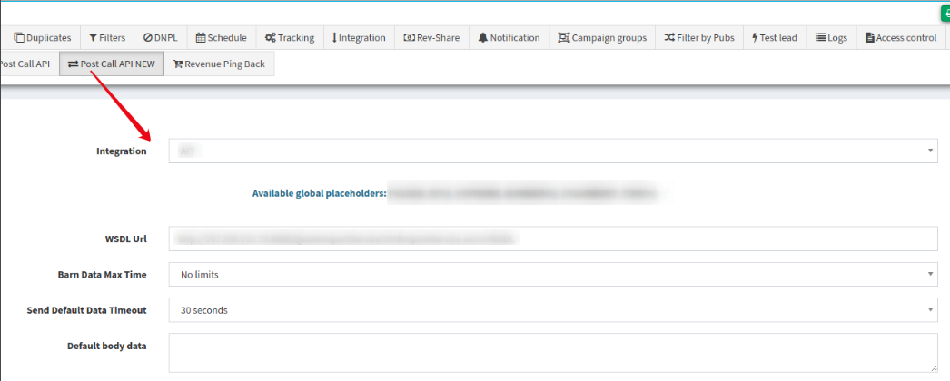This screenshot has height=381, width=950.
Task: Click into the WSDL Url field
Action: (552, 239)
